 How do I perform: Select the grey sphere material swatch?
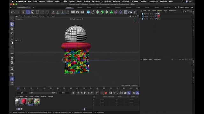click(x=18, y=101)
